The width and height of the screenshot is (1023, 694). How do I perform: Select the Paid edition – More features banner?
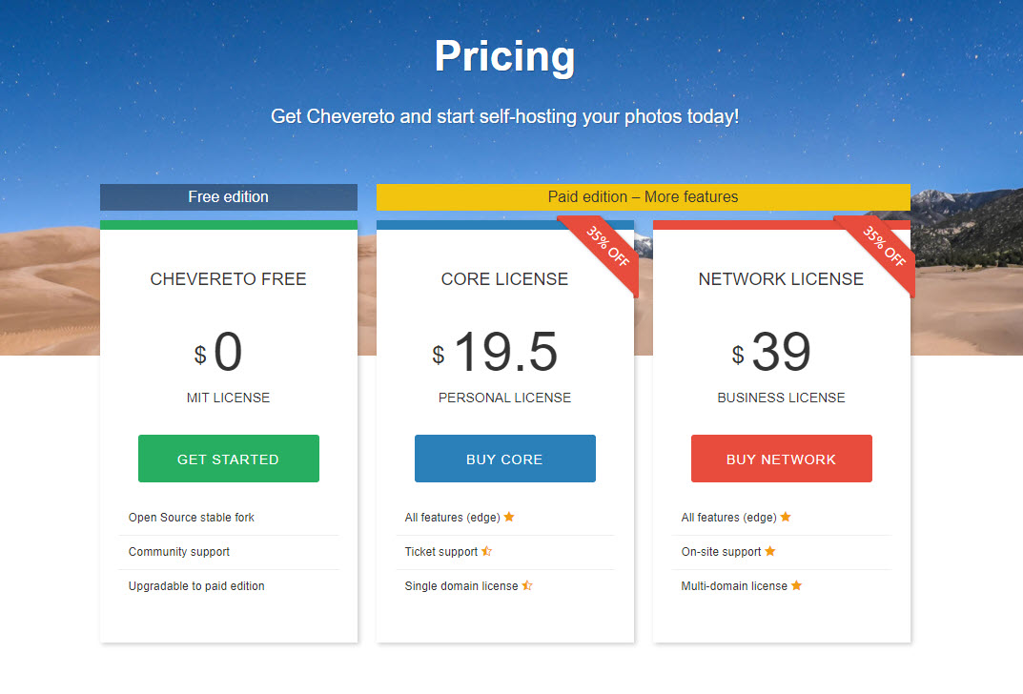tap(643, 197)
